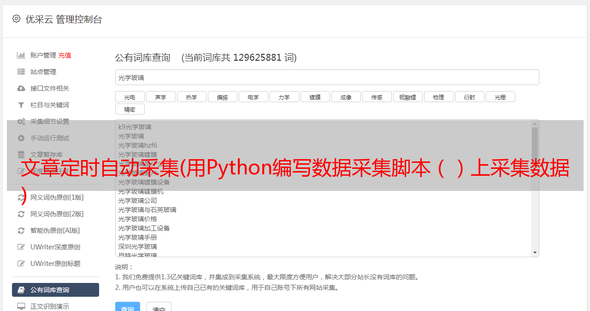Open the UWriter原创标题 menu entry
The height and width of the screenshot is (311, 590).
[55, 264]
